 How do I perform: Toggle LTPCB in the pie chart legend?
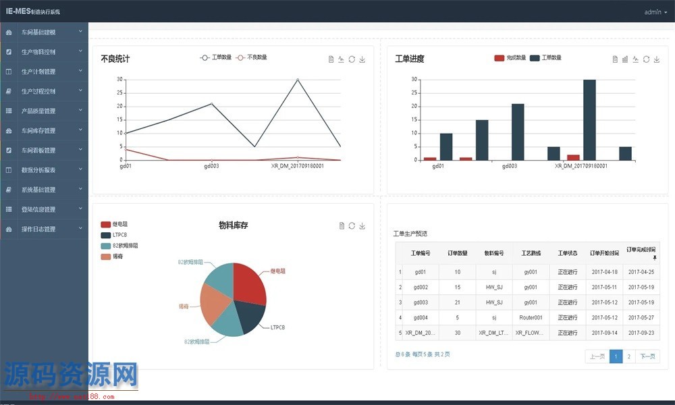pos(114,235)
